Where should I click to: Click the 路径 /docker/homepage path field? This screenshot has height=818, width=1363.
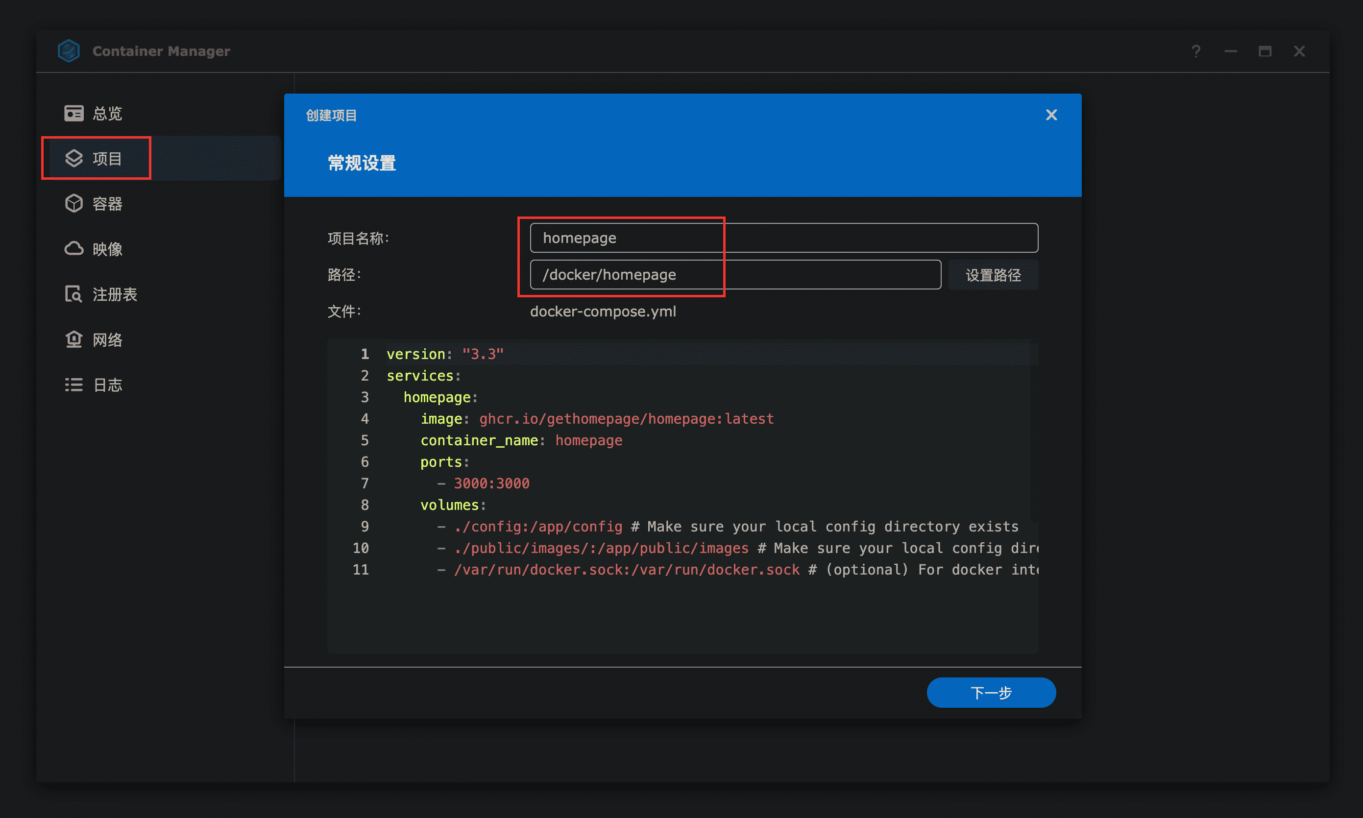click(x=735, y=274)
